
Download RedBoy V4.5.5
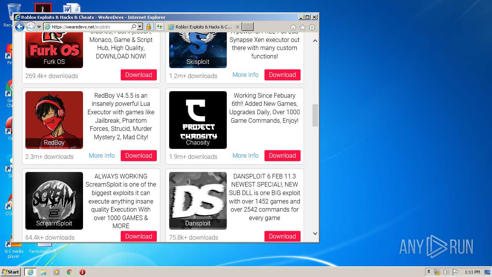click(139, 156)
